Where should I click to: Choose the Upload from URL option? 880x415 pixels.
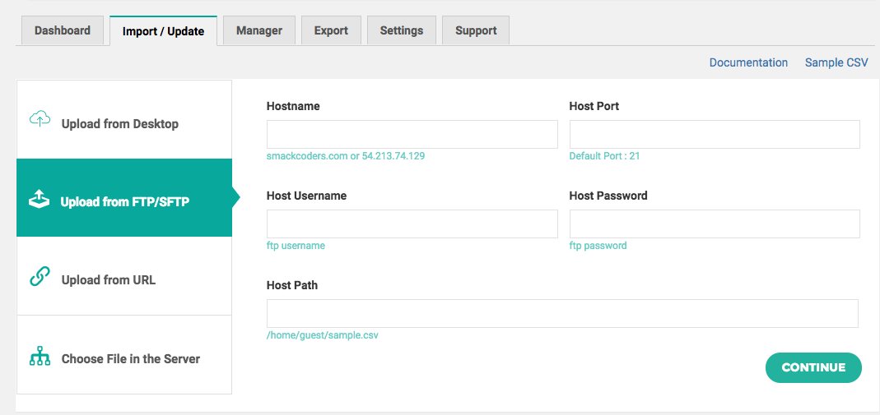click(x=124, y=276)
